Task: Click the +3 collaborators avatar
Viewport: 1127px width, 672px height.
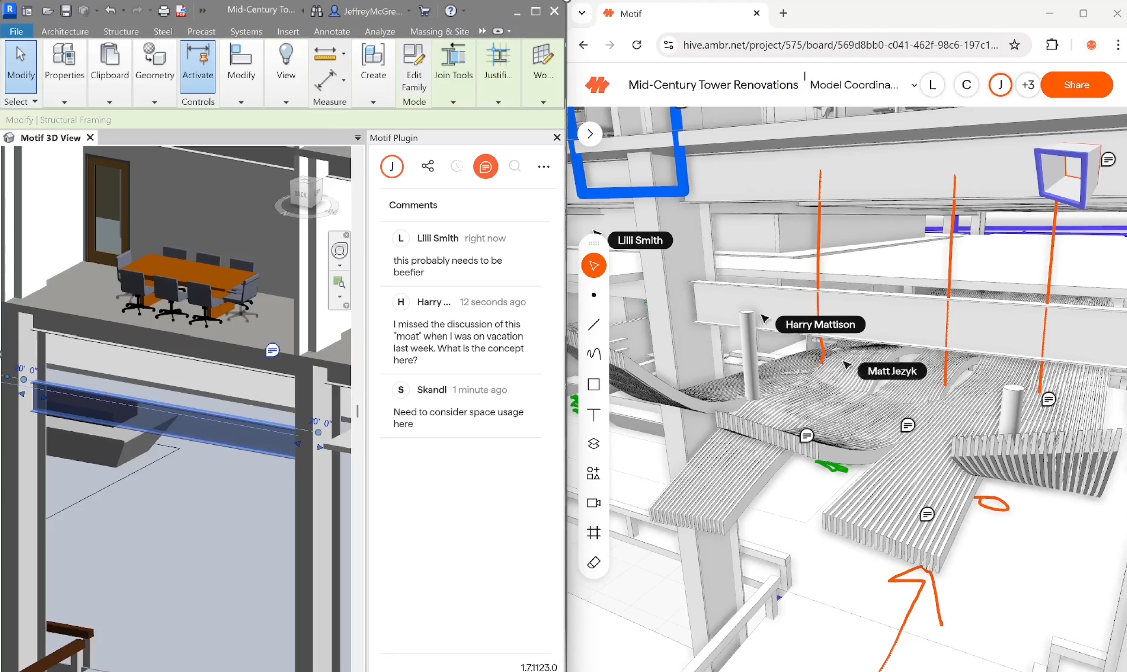Action: click(x=1028, y=85)
